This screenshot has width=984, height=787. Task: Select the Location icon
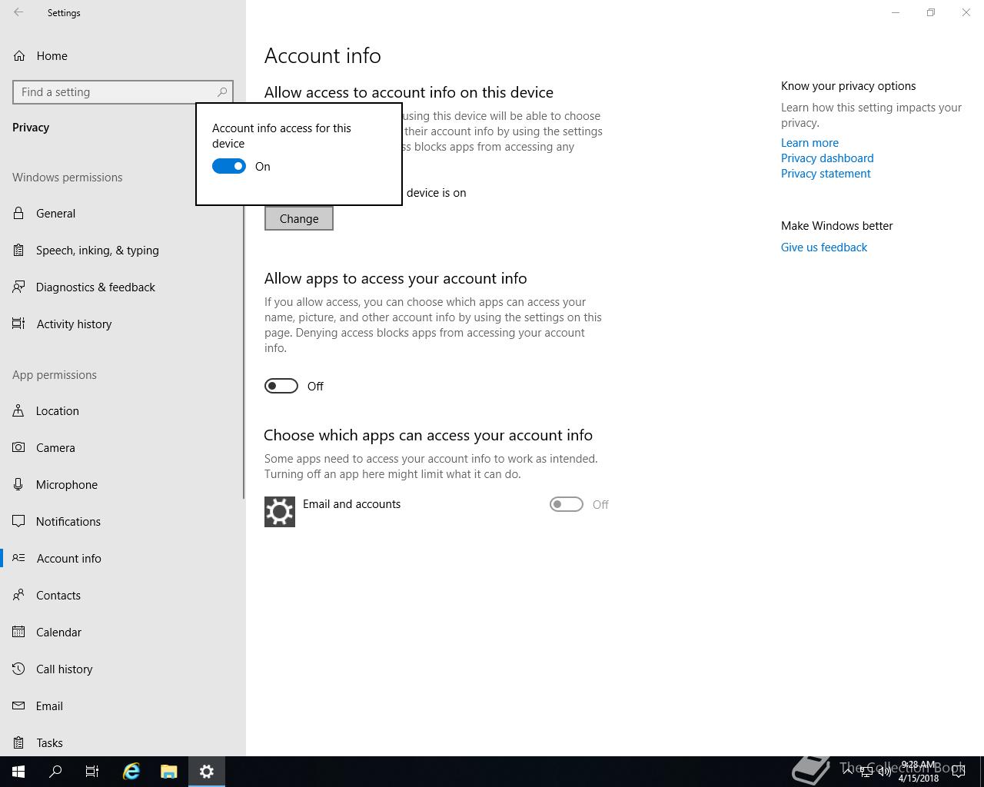tap(18, 410)
